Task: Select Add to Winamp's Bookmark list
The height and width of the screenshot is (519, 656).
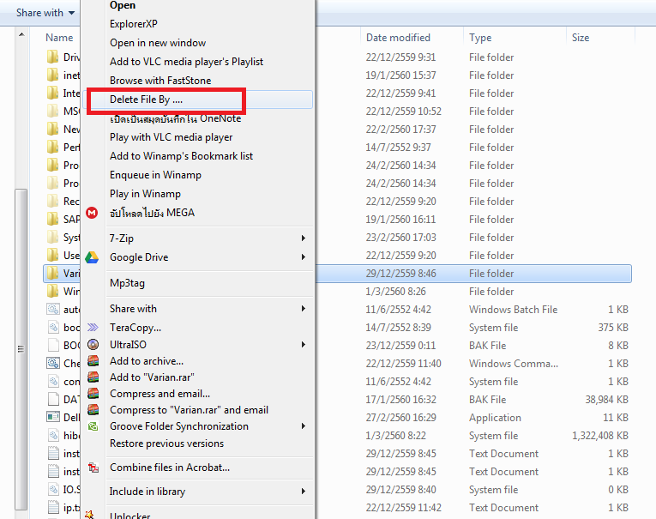Action: (181, 156)
